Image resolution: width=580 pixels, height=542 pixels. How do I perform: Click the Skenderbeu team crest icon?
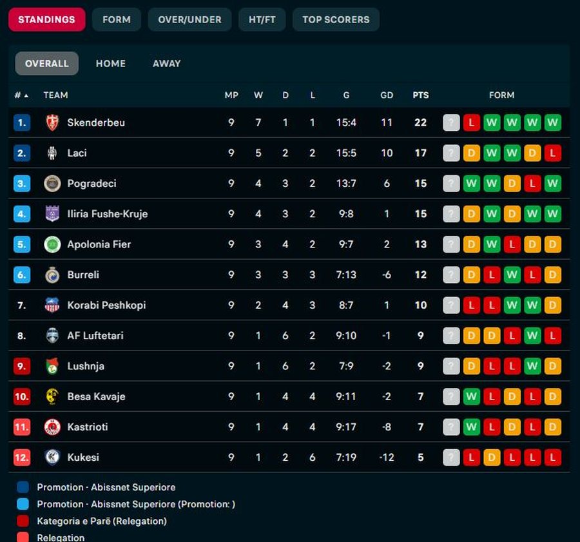(x=52, y=122)
